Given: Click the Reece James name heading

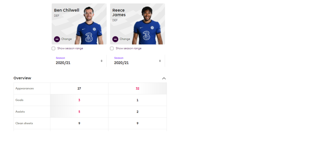Looking at the screenshot, I should (119, 12).
